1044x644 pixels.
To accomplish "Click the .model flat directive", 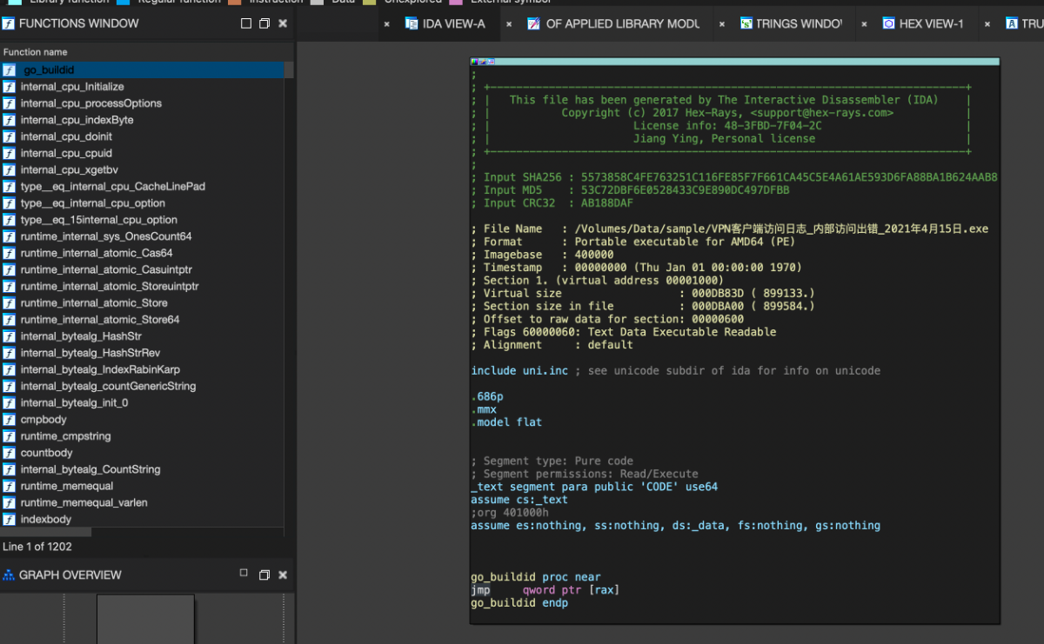I will (x=506, y=422).
